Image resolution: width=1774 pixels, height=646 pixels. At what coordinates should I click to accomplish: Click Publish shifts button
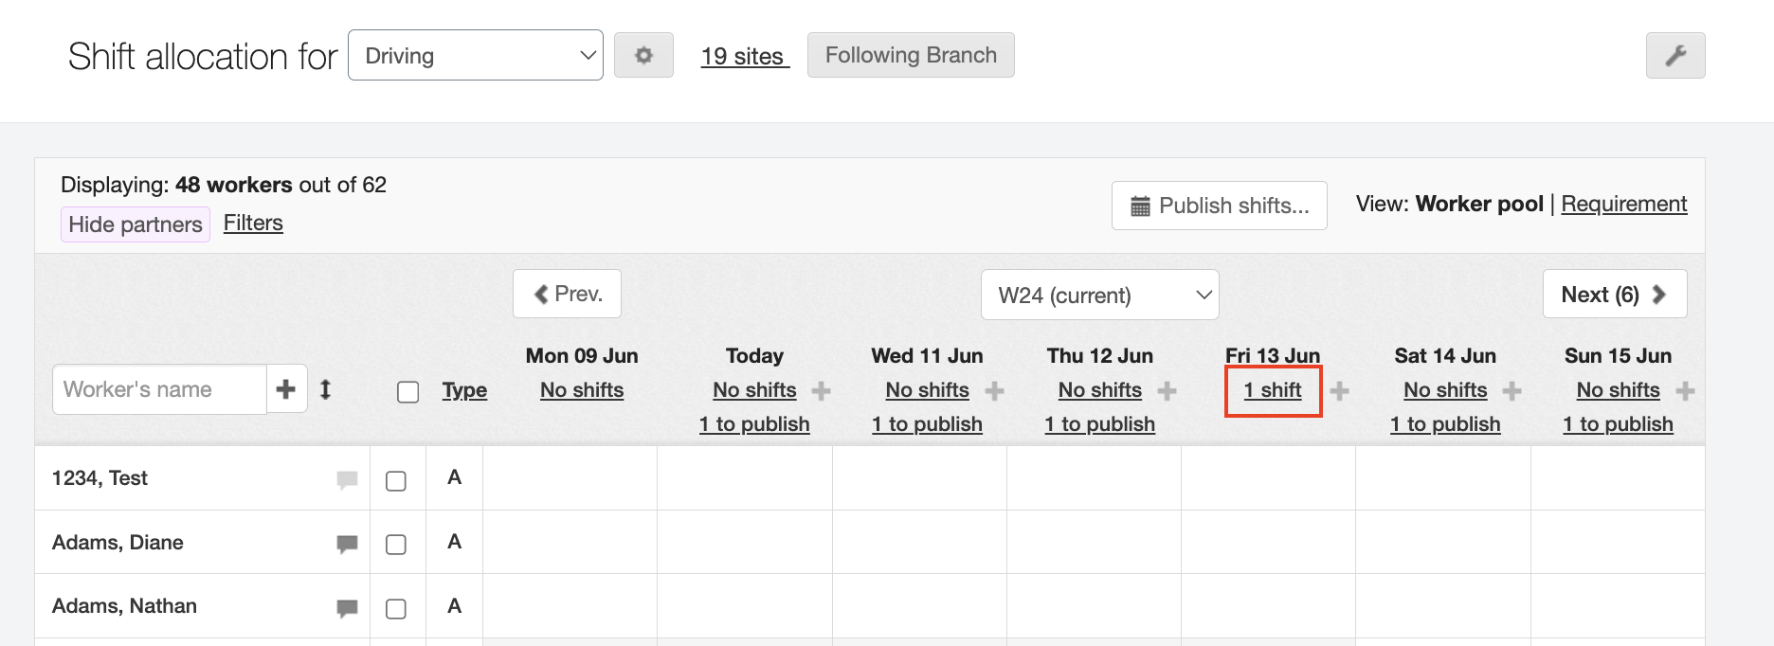click(1219, 206)
